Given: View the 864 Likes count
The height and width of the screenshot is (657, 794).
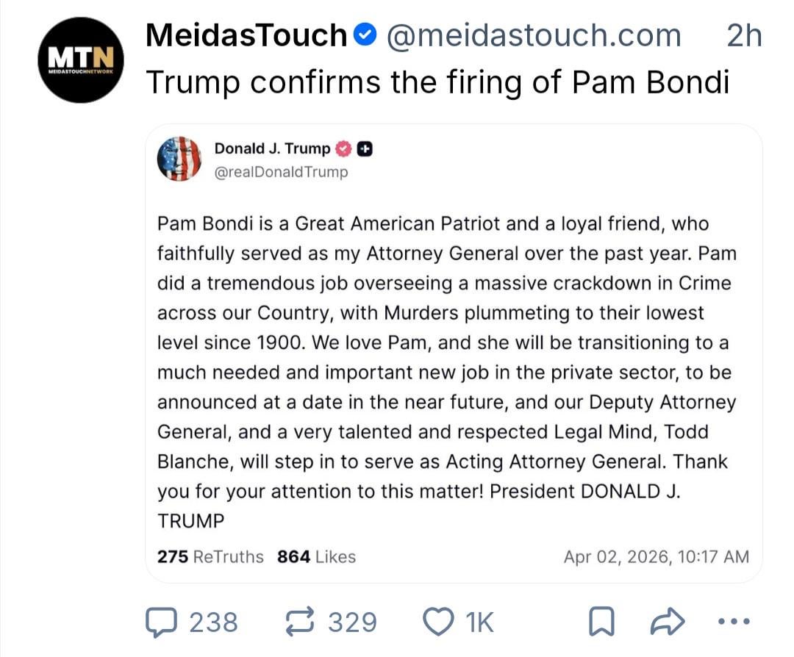Looking at the screenshot, I should [316, 557].
